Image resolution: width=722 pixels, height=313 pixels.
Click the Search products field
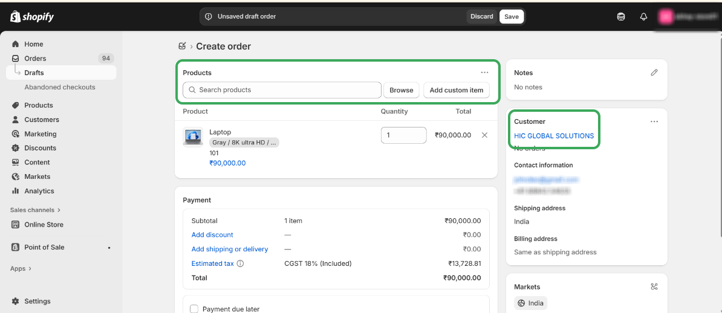coord(282,90)
